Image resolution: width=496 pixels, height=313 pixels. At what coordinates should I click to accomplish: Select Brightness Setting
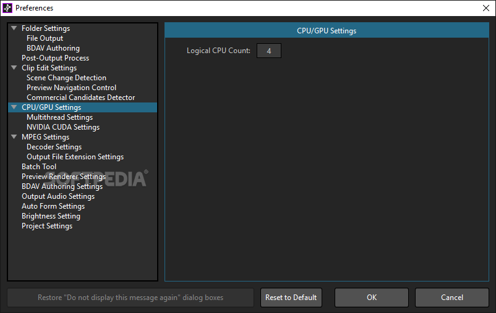coord(51,216)
